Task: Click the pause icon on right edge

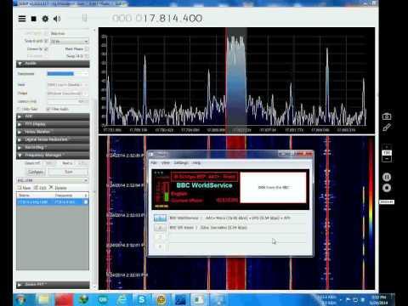Action: coord(387,177)
